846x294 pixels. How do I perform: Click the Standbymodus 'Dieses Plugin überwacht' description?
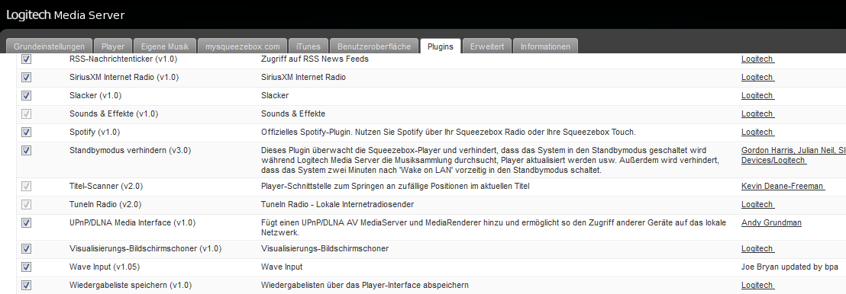(490, 161)
